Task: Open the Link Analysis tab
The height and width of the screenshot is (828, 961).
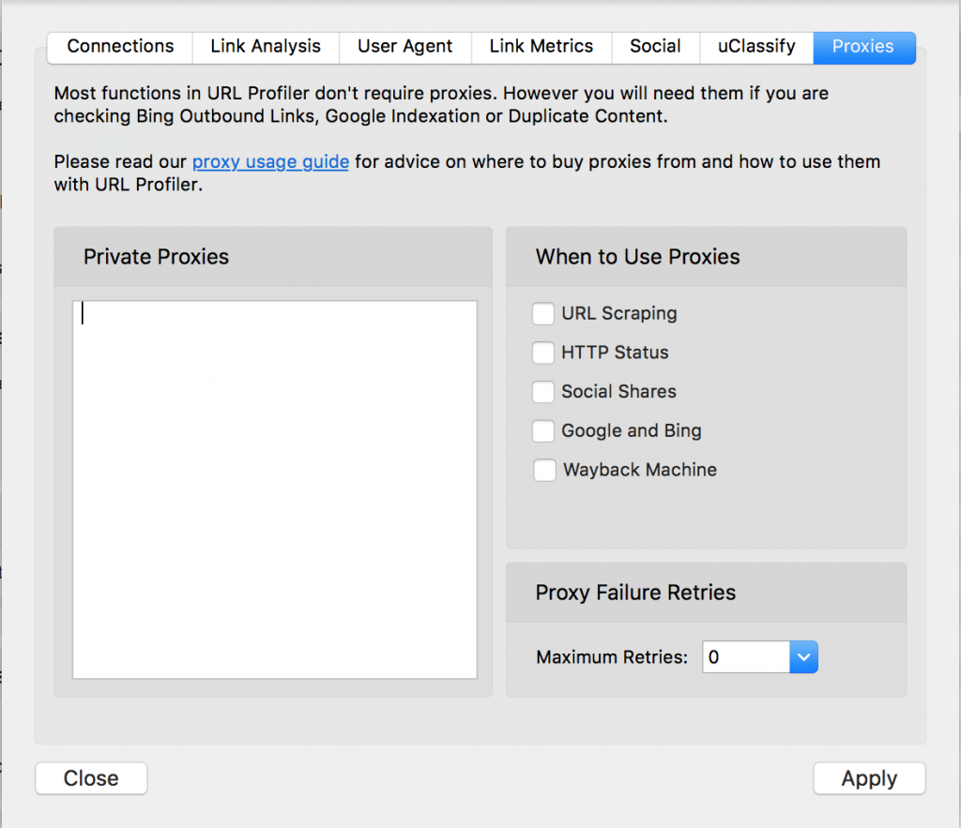Action: pos(266,46)
